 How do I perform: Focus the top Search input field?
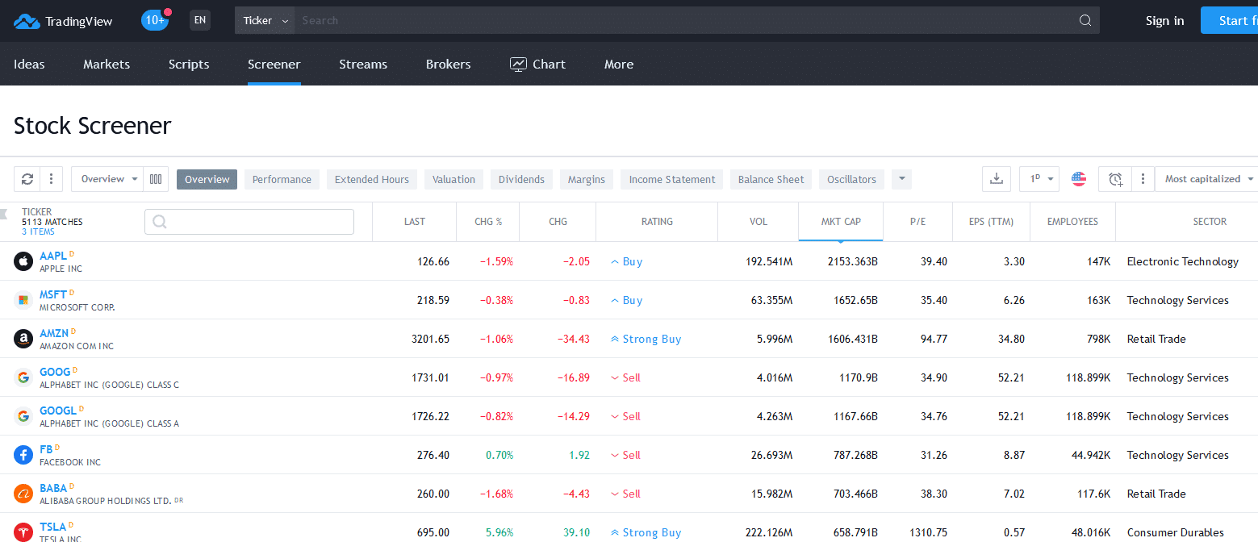pos(686,20)
